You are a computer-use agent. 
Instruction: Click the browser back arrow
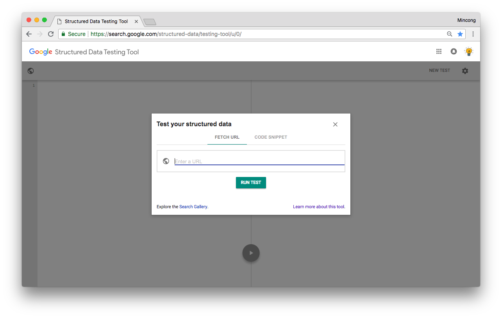pos(29,34)
